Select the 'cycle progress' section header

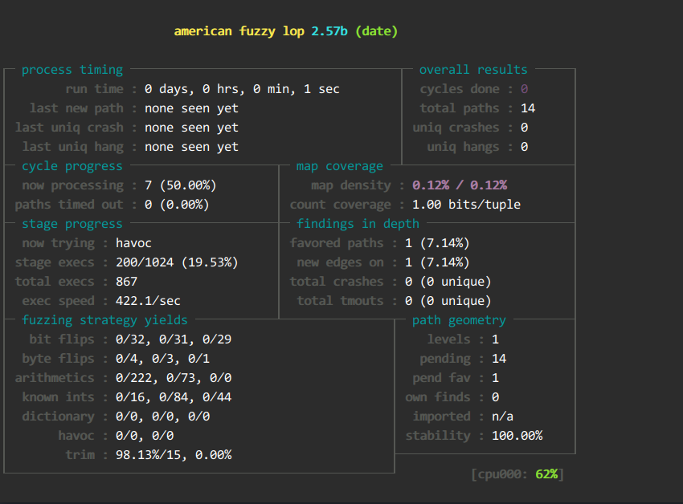[72, 166]
